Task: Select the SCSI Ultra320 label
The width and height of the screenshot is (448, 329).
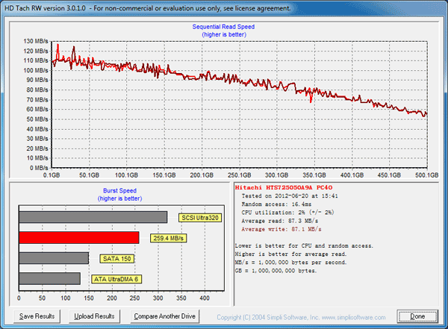Action: (x=199, y=218)
